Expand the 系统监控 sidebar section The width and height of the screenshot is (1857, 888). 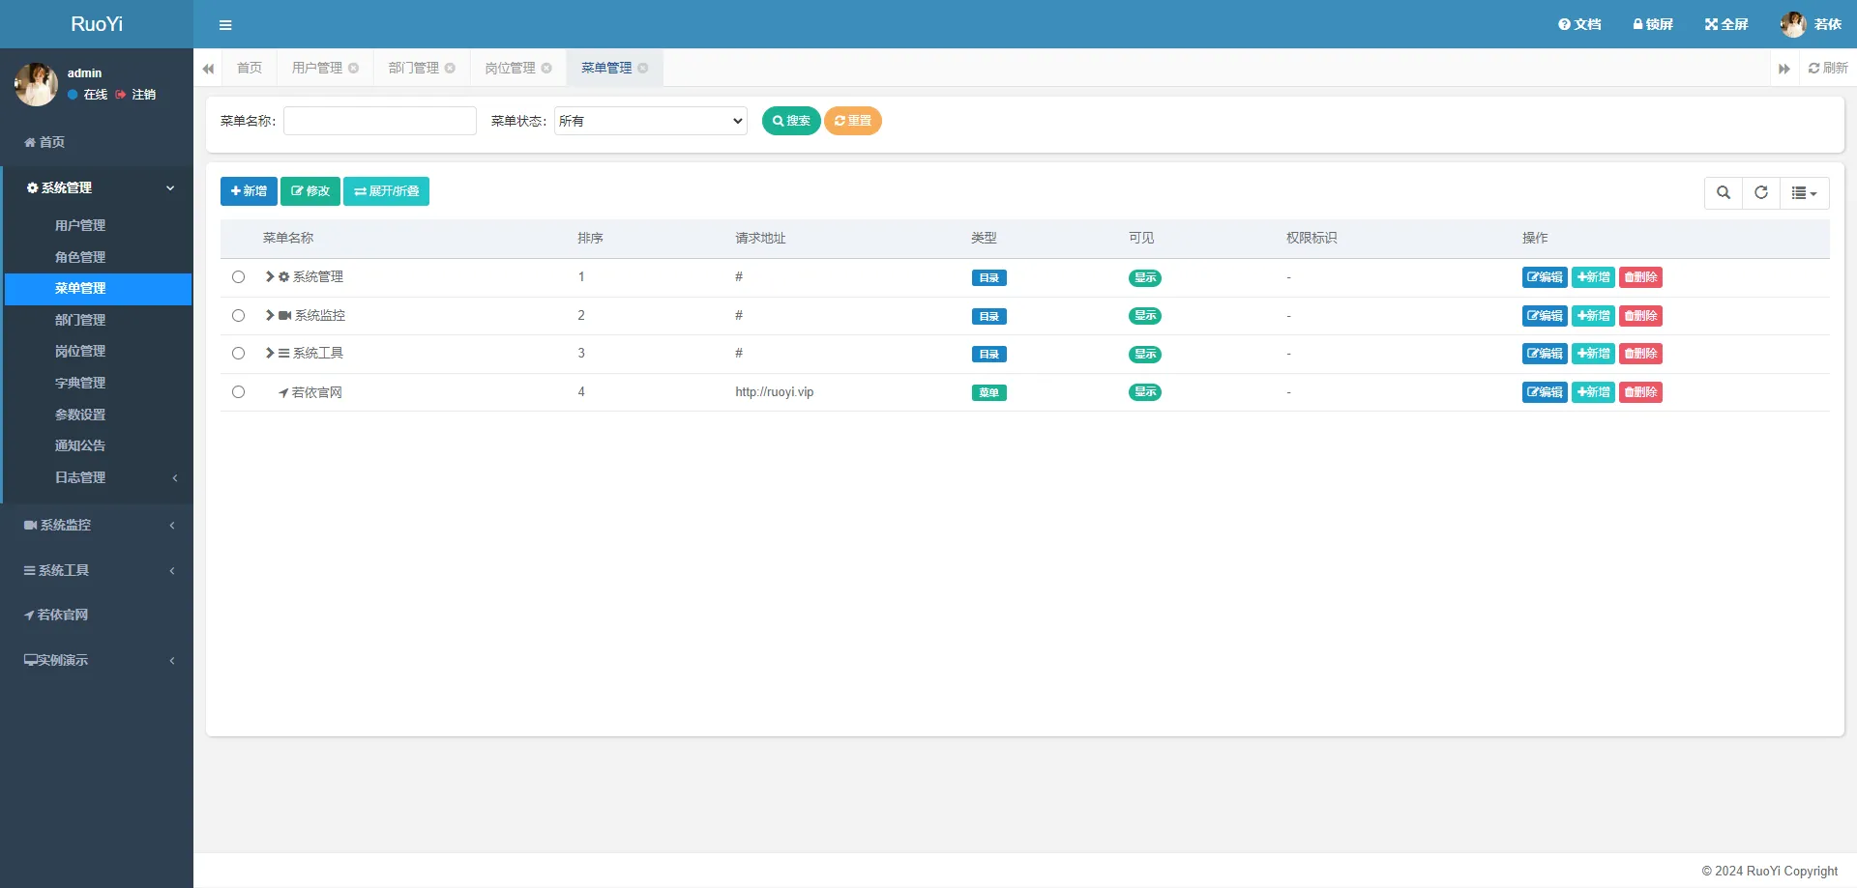click(97, 525)
